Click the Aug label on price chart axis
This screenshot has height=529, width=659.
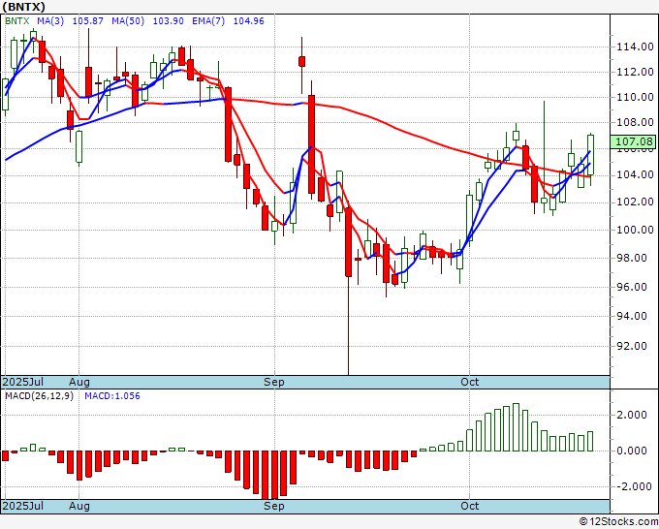pyautogui.click(x=79, y=382)
